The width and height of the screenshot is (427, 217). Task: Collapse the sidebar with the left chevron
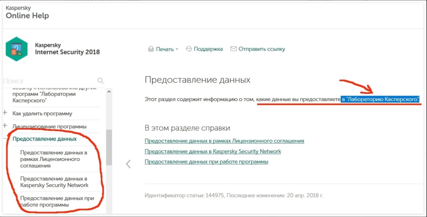point(128,164)
